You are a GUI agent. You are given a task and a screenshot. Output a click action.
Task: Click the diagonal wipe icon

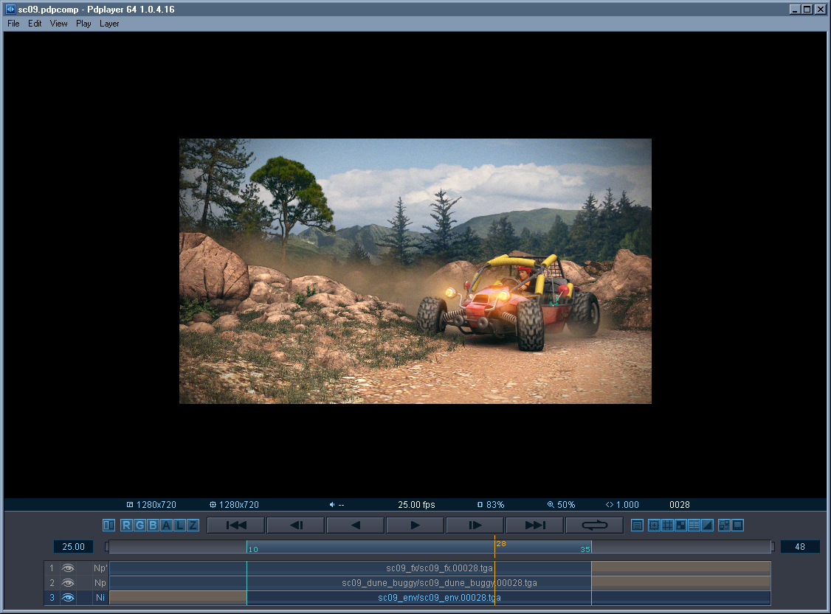coord(707,525)
